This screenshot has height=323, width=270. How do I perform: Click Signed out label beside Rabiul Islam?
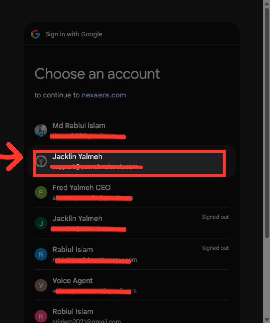pyautogui.click(x=215, y=248)
